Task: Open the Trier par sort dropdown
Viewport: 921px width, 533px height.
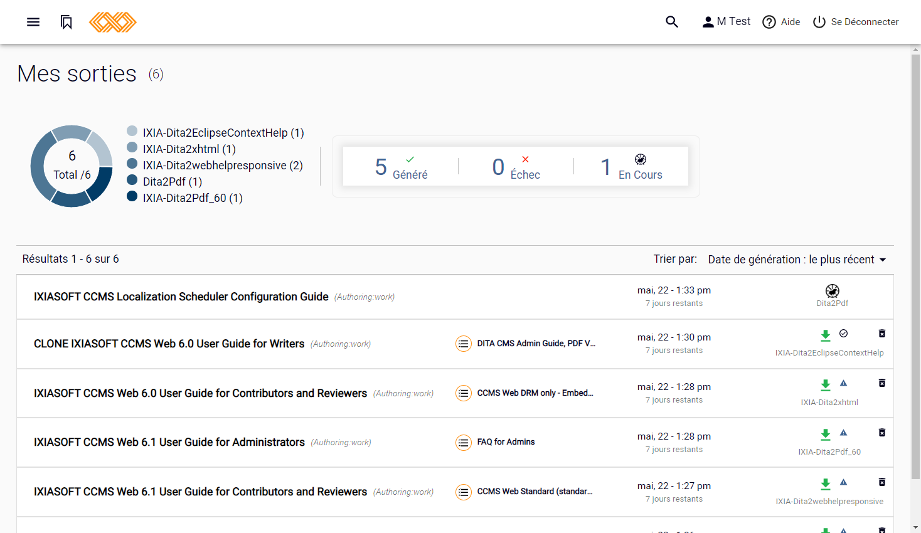Action: click(797, 260)
